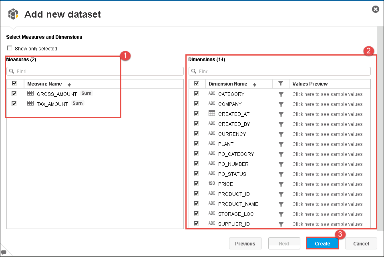Click the measure icon next to GROSS_AMOUNT

click(x=30, y=94)
